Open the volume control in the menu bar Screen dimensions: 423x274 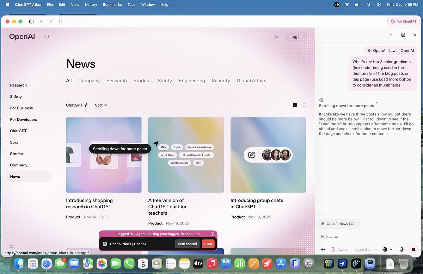click(337, 5)
